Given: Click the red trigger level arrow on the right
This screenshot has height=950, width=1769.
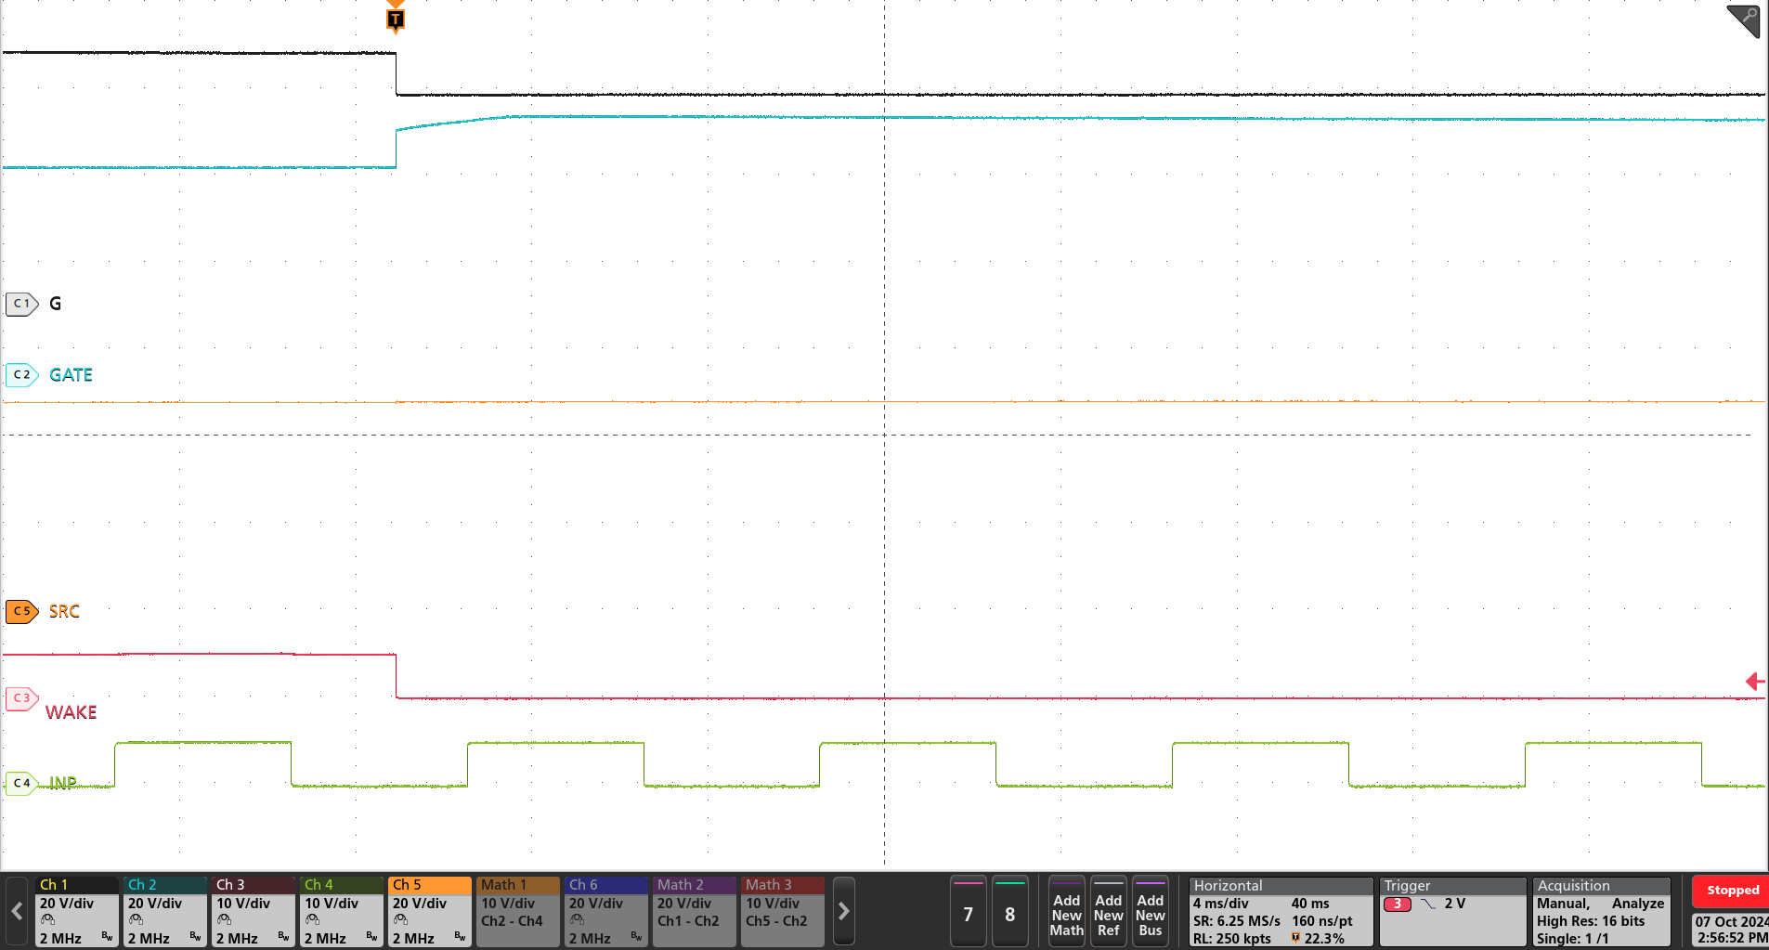Looking at the screenshot, I should [1753, 681].
